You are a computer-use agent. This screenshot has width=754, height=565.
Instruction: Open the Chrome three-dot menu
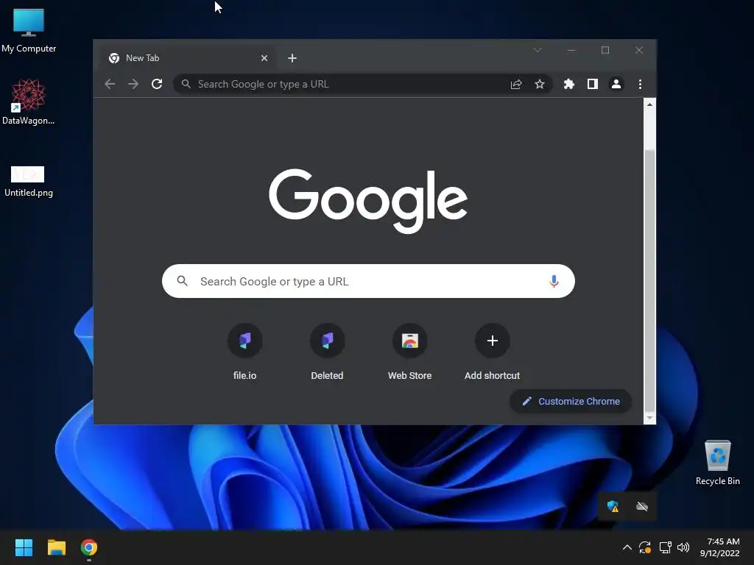[x=640, y=84]
